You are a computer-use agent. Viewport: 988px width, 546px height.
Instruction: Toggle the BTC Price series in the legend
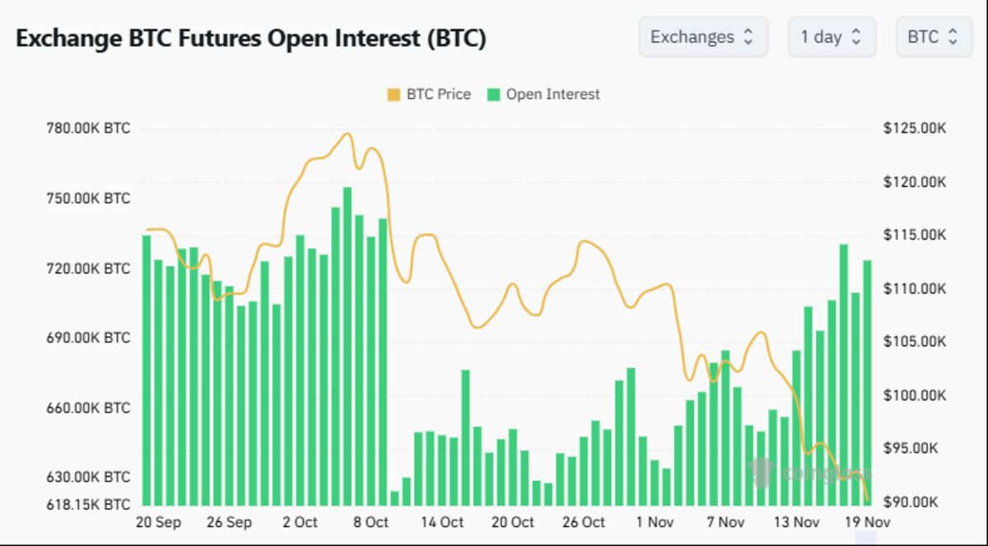pyautogui.click(x=437, y=94)
